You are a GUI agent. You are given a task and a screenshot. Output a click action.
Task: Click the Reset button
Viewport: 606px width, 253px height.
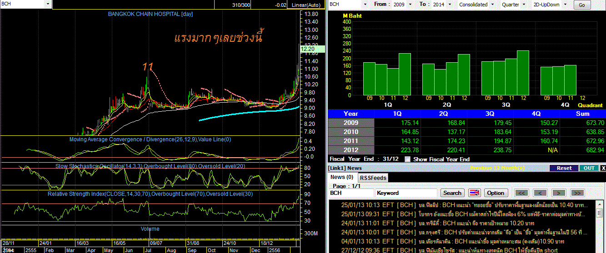point(564,168)
